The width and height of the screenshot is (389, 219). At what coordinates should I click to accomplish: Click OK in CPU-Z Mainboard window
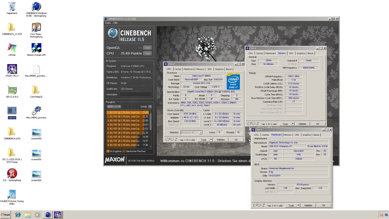click(324, 206)
